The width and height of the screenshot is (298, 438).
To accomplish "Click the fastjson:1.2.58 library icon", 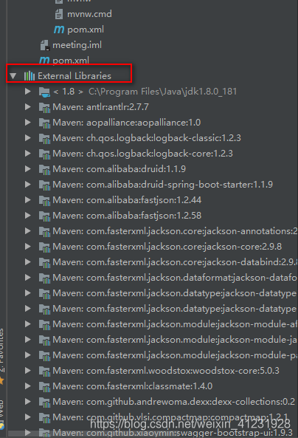I will (x=45, y=216).
